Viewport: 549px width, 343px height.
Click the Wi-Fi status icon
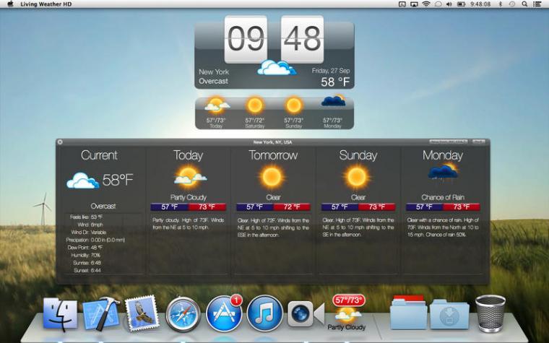(425, 4)
